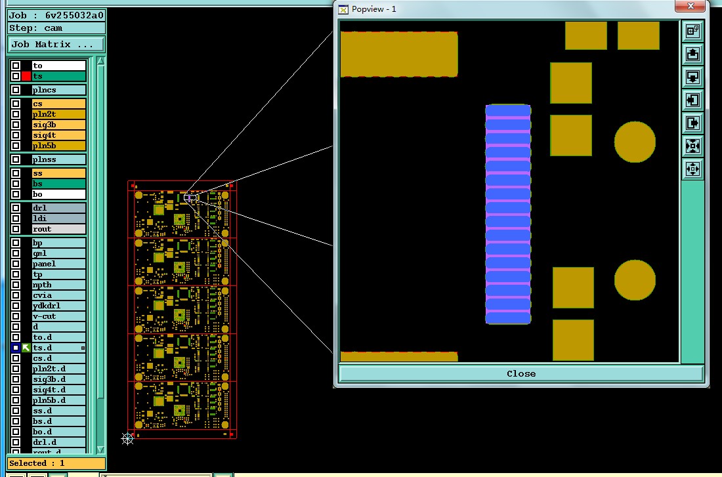Toggle the checkbox for layer sig3b

pos(16,125)
